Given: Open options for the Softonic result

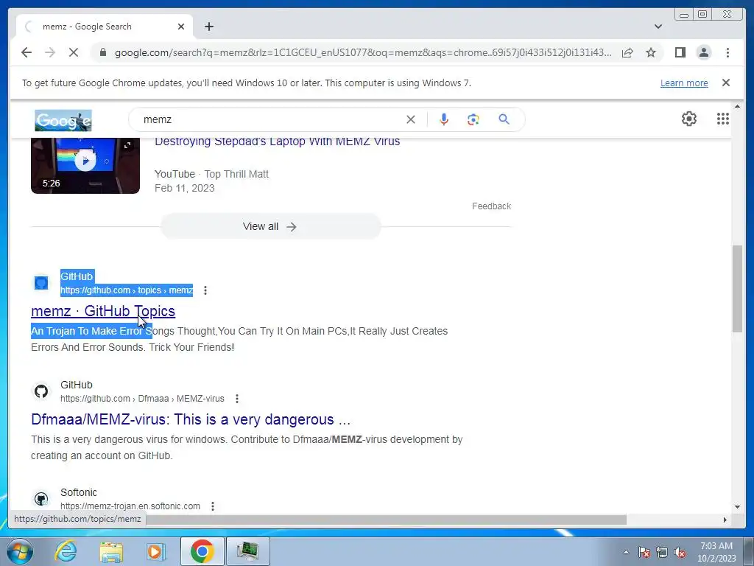Looking at the screenshot, I should pos(213,506).
